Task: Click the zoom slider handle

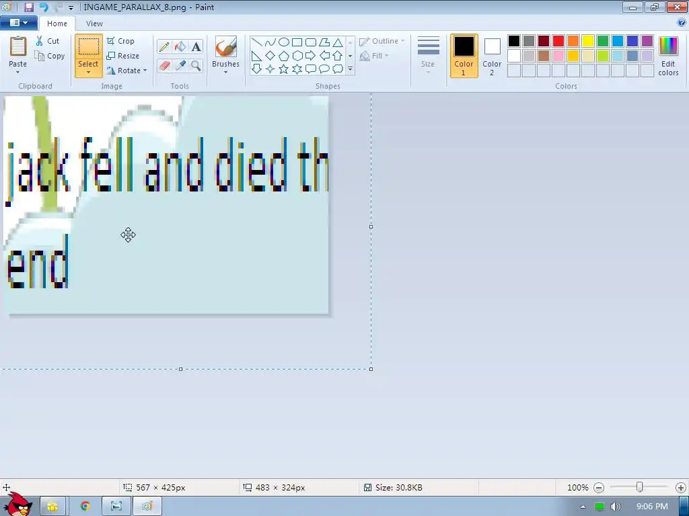Action: pyautogui.click(x=640, y=487)
